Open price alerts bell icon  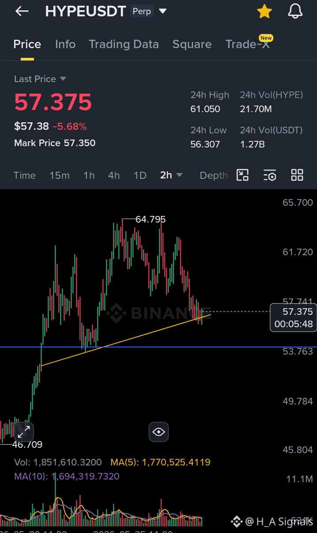coord(295,11)
